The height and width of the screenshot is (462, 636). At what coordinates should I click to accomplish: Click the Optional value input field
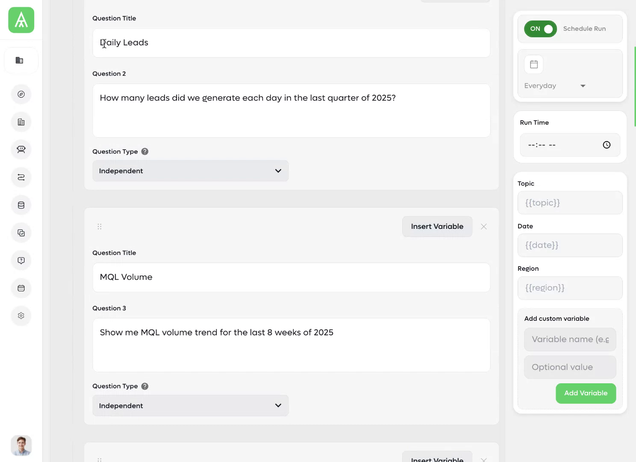(x=570, y=367)
